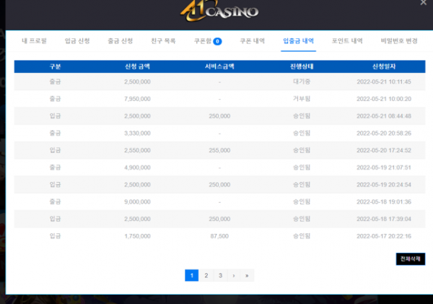This screenshot has height=304, width=433.
Task: Open the 출금 신청 tab
Action: pyautogui.click(x=121, y=42)
